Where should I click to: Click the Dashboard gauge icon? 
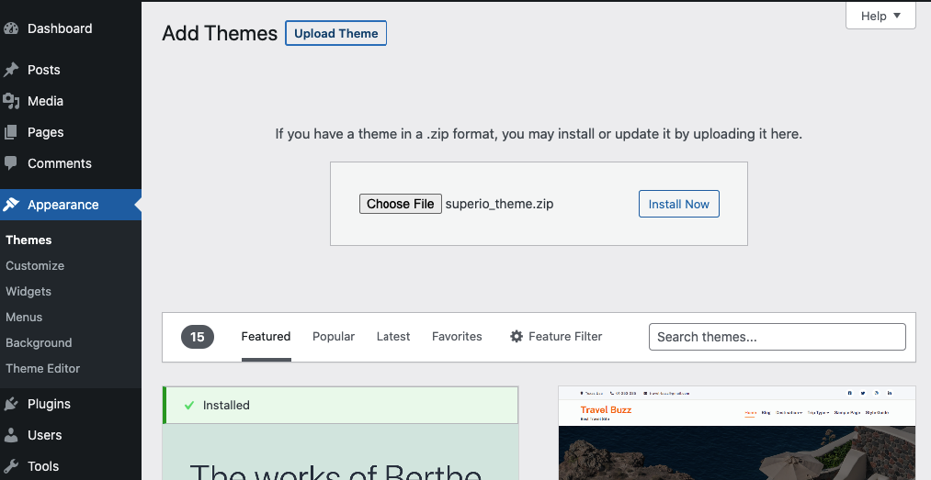[11, 28]
